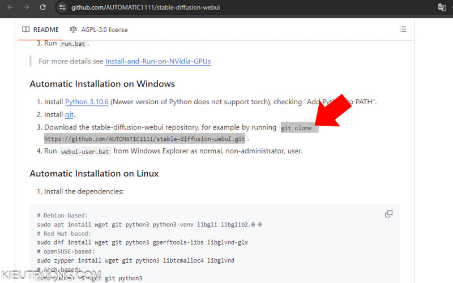Viewport: 453px width, 283px height.
Task: Switch to the README tab
Action: pyautogui.click(x=40, y=29)
